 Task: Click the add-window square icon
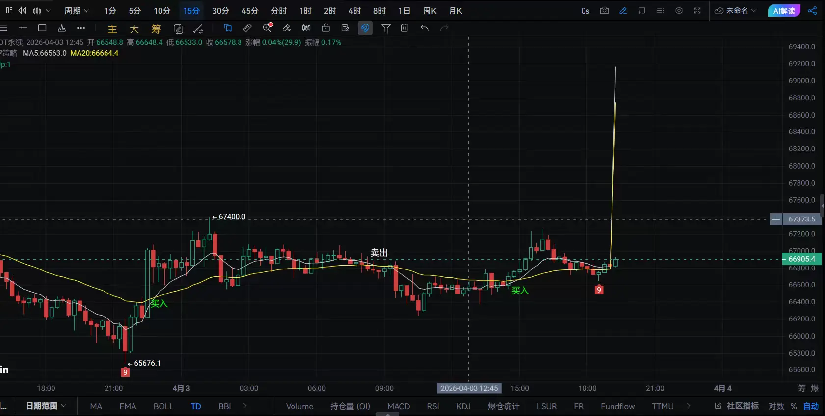coord(641,10)
